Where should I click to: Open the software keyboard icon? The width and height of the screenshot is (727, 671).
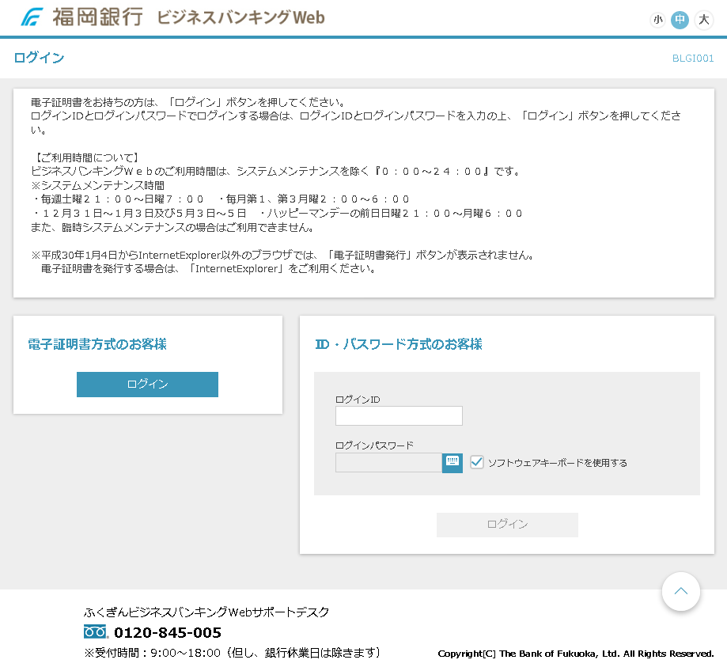pyautogui.click(x=452, y=463)
